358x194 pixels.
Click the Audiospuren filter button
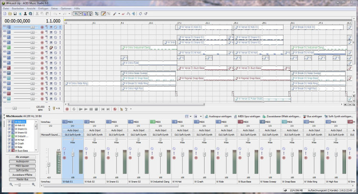pos(22,162)
